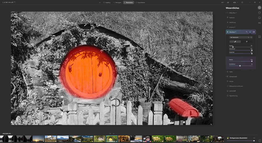Select the Bearbeiten tab

point(129,3)
